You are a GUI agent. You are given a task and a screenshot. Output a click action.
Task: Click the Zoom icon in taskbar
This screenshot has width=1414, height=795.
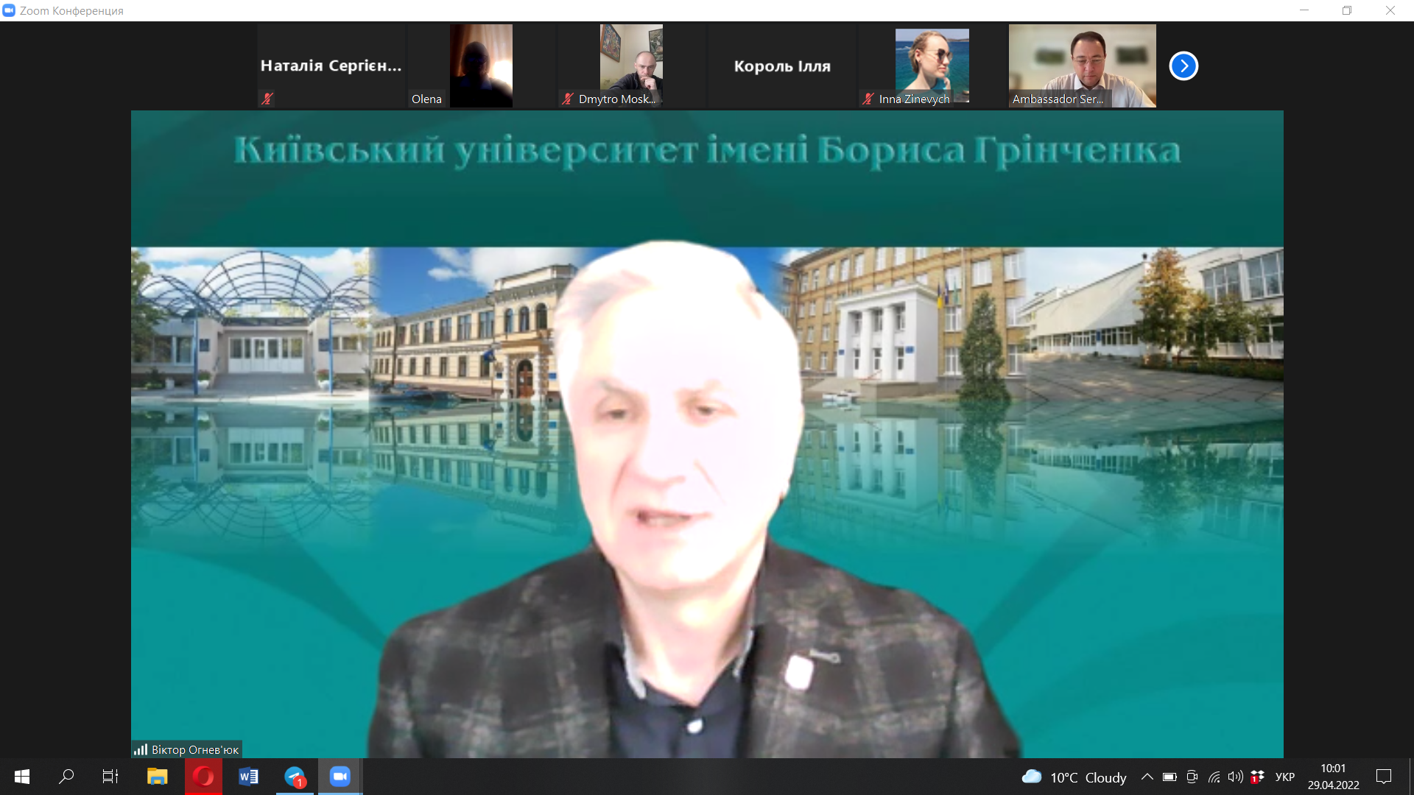pyautogui.click(x=340, y=777)
